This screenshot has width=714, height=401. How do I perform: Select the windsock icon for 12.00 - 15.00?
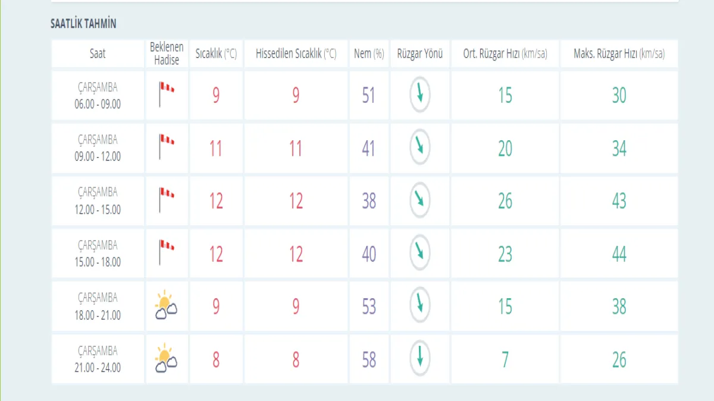pyautogui.click(x=166, y=200)
